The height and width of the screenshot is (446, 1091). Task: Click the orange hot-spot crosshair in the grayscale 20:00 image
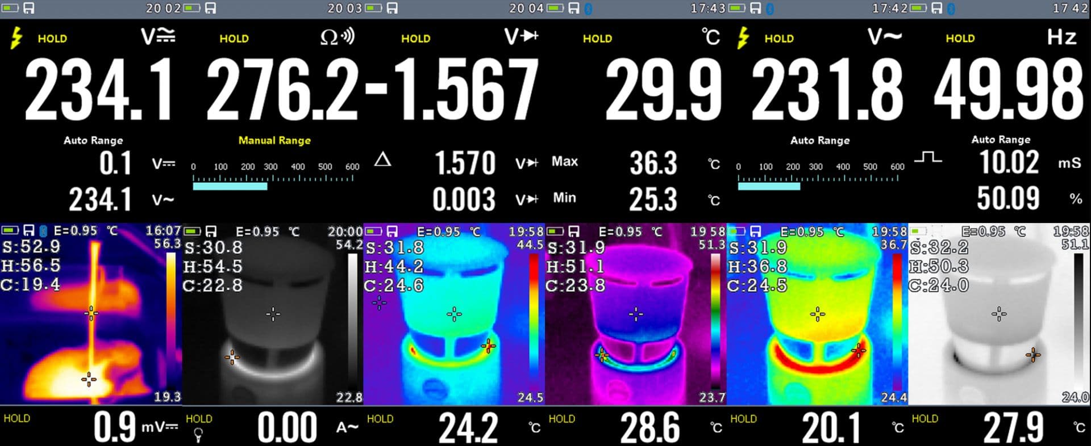coord(232,357)
